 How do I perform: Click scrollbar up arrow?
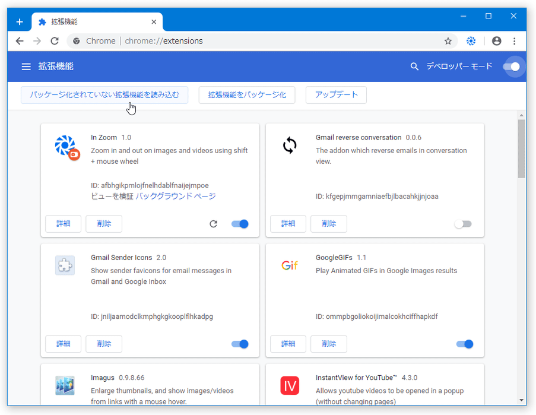pos(521,116)
